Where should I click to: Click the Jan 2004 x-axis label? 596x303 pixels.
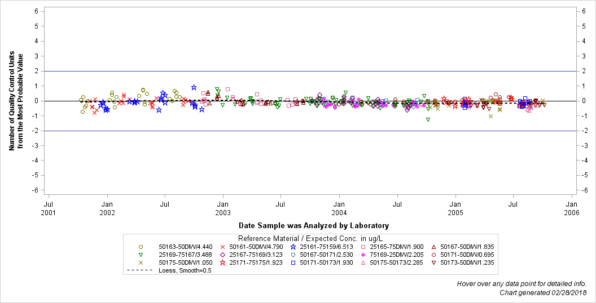pos(339,208)
